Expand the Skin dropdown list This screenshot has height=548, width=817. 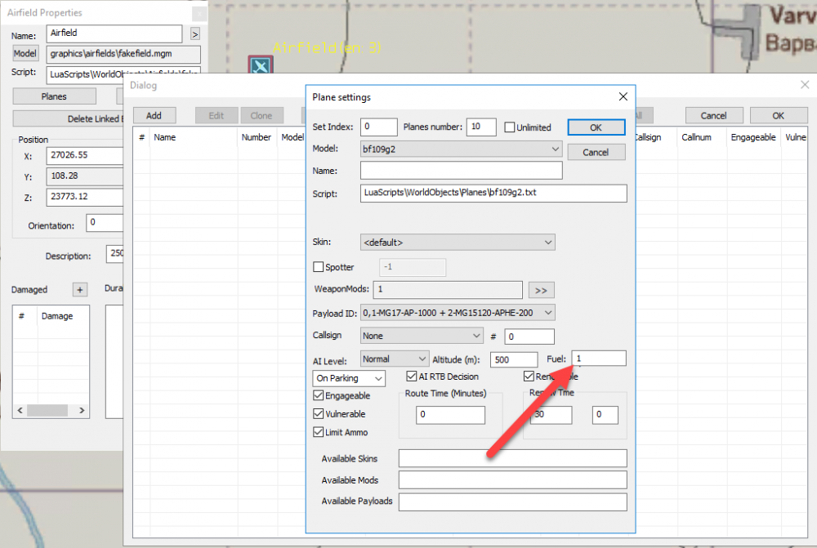(x=457, y=243)
